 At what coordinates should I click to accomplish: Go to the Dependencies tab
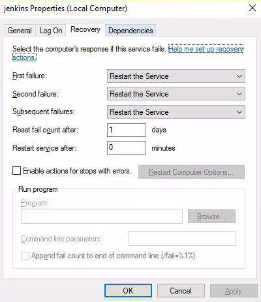tap(130, 31)
